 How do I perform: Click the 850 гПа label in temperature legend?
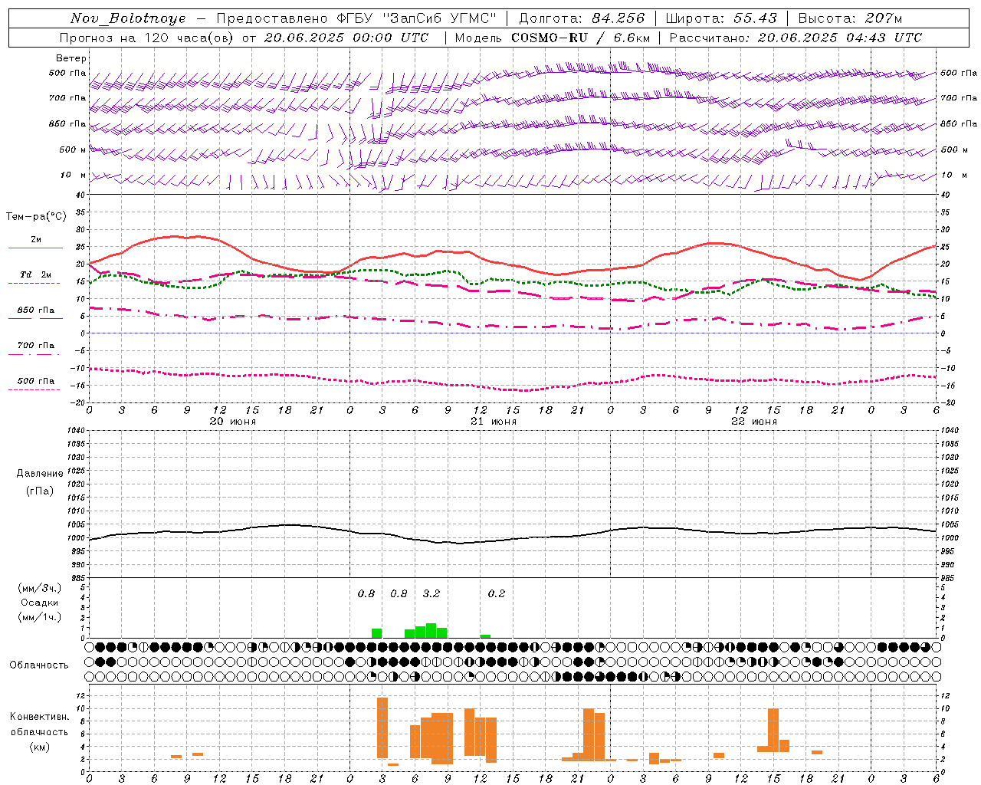pos(36,310)
